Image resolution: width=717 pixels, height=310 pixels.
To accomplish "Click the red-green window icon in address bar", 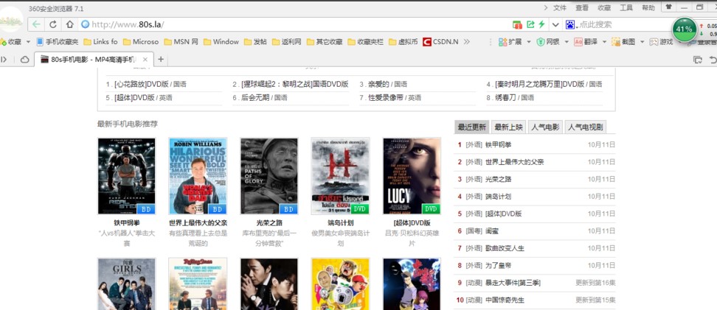I will click(517, 24).
